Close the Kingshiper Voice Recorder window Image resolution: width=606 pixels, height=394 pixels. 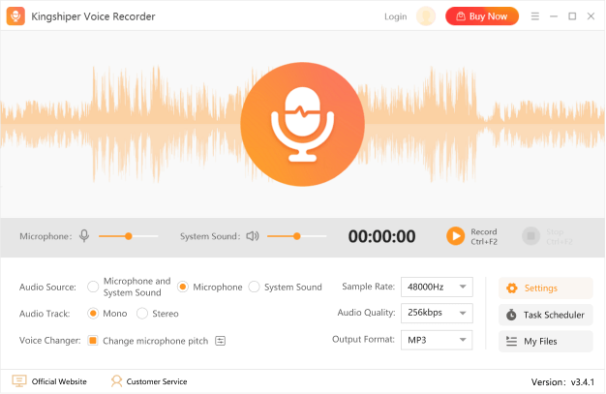591,16
